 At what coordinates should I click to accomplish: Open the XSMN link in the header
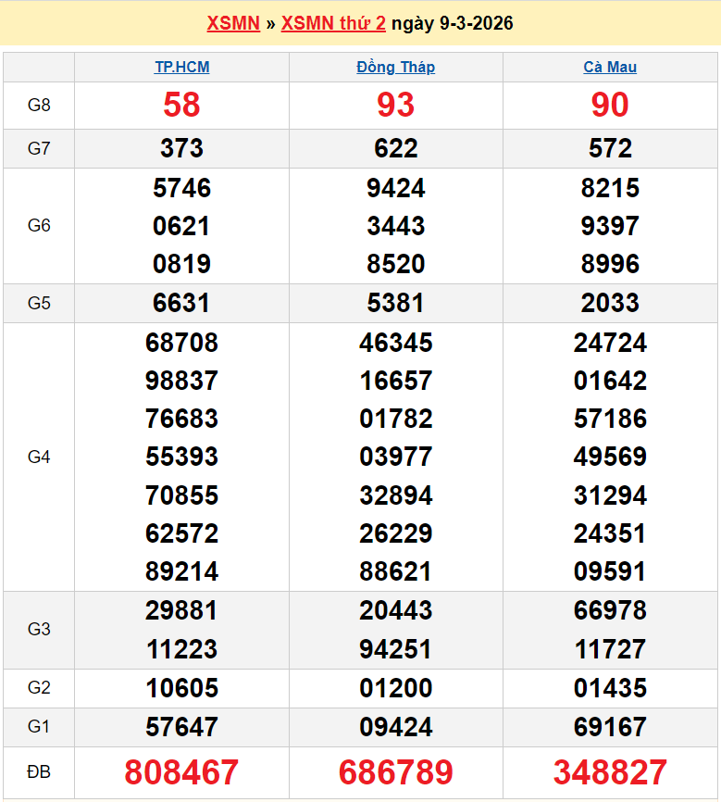tap(233, 23)
